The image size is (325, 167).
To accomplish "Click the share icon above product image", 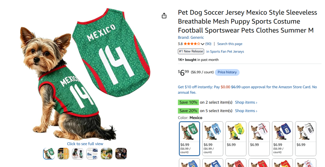I will tap(164, 16).
